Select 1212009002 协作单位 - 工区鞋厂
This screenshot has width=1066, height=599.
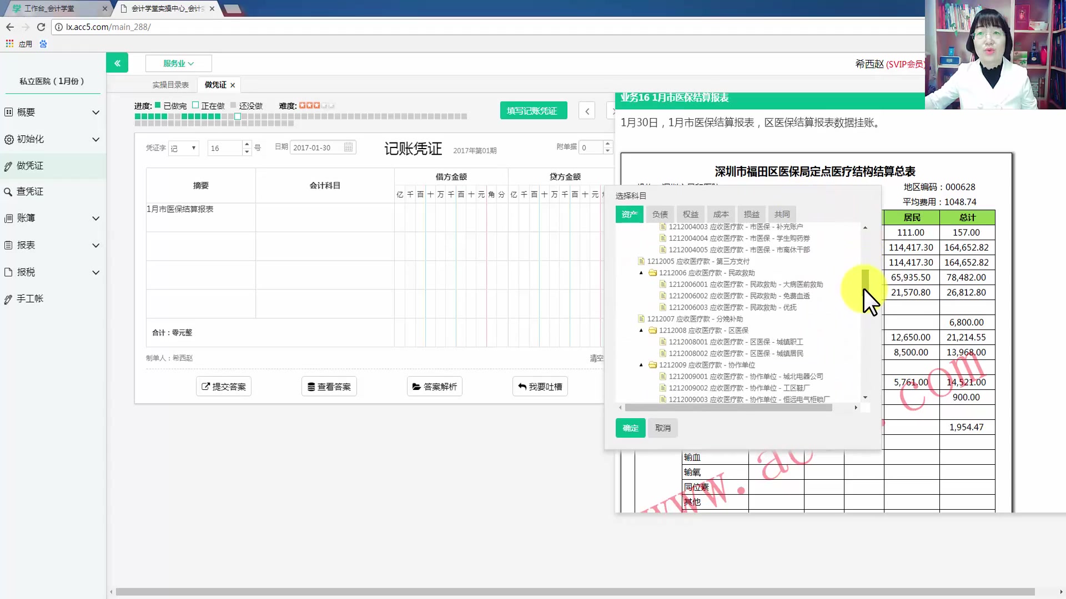739,388
